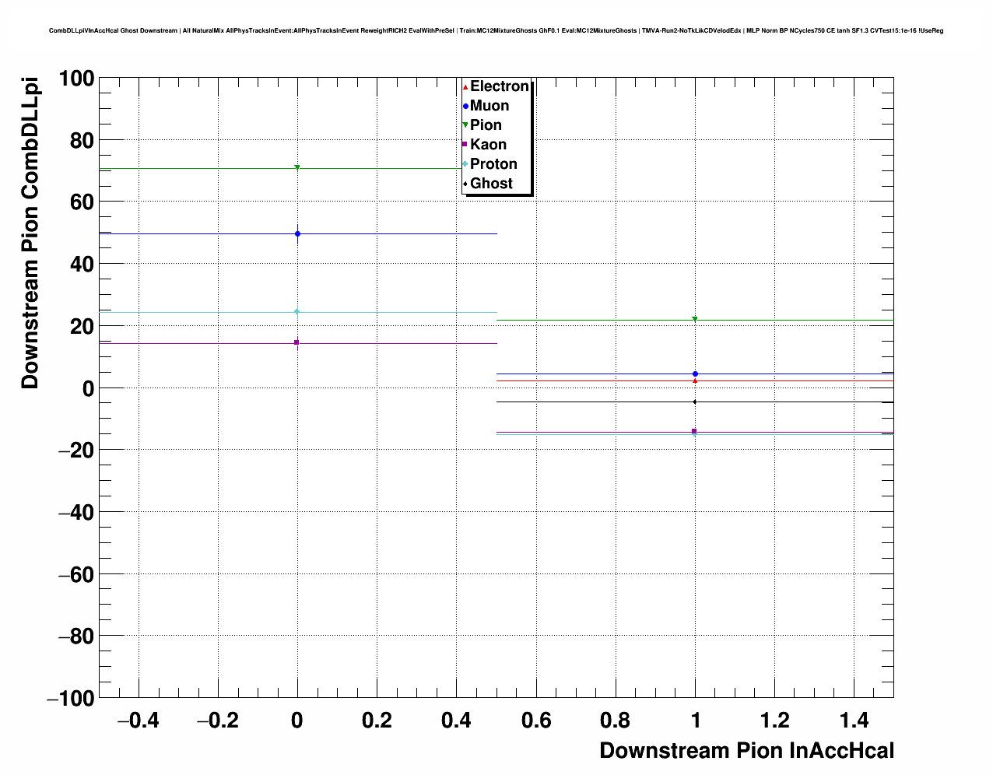Pick the purple Kaon data point at x=0

pyautogui.click(x=297, y=342)
